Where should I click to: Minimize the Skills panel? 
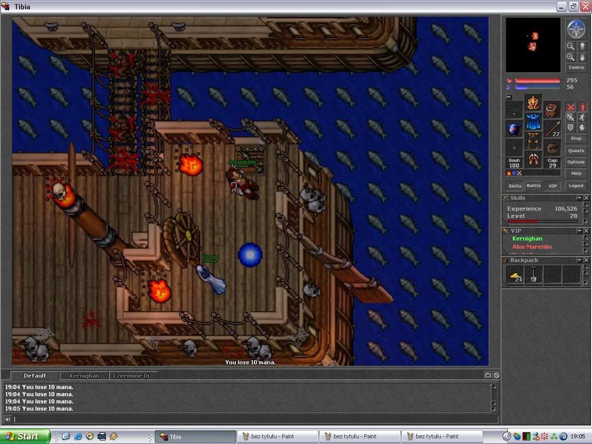point(579,198)
